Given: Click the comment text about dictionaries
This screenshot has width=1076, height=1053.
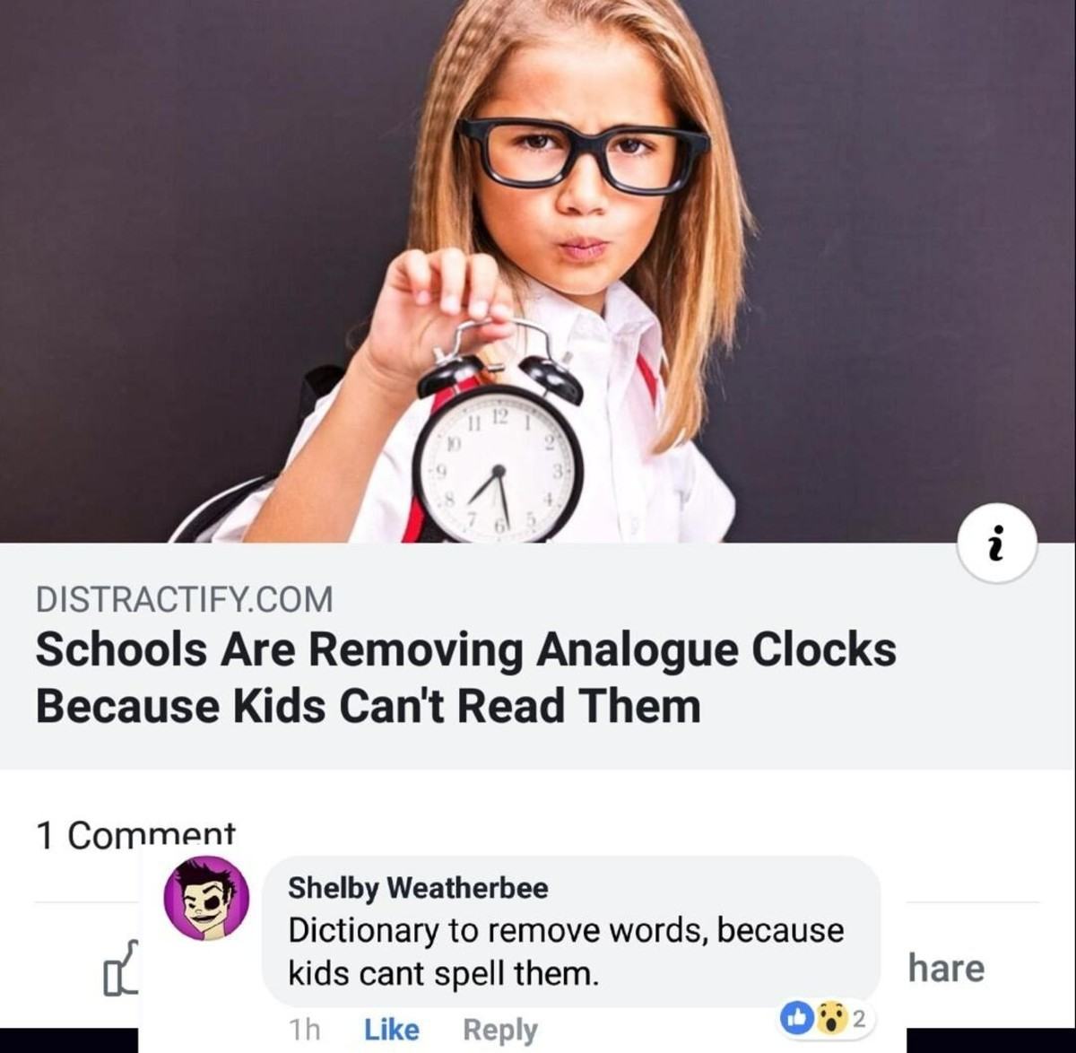Looking at the screenshot, I should [566, 951].
